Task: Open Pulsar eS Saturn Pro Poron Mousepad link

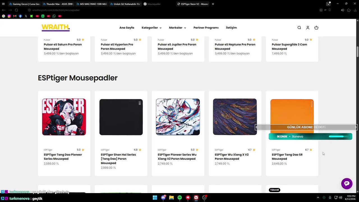Action: click(63, 47)
